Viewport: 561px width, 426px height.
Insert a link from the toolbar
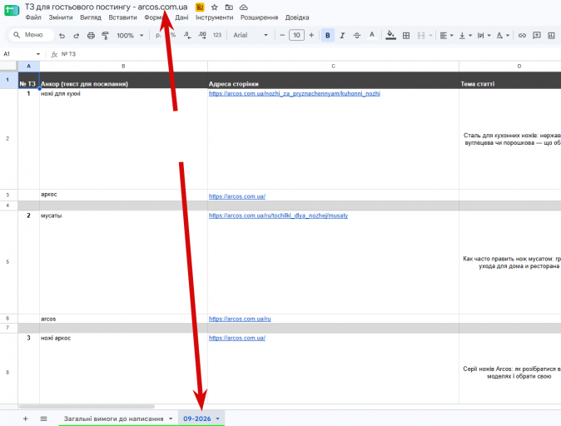[522, 35]
